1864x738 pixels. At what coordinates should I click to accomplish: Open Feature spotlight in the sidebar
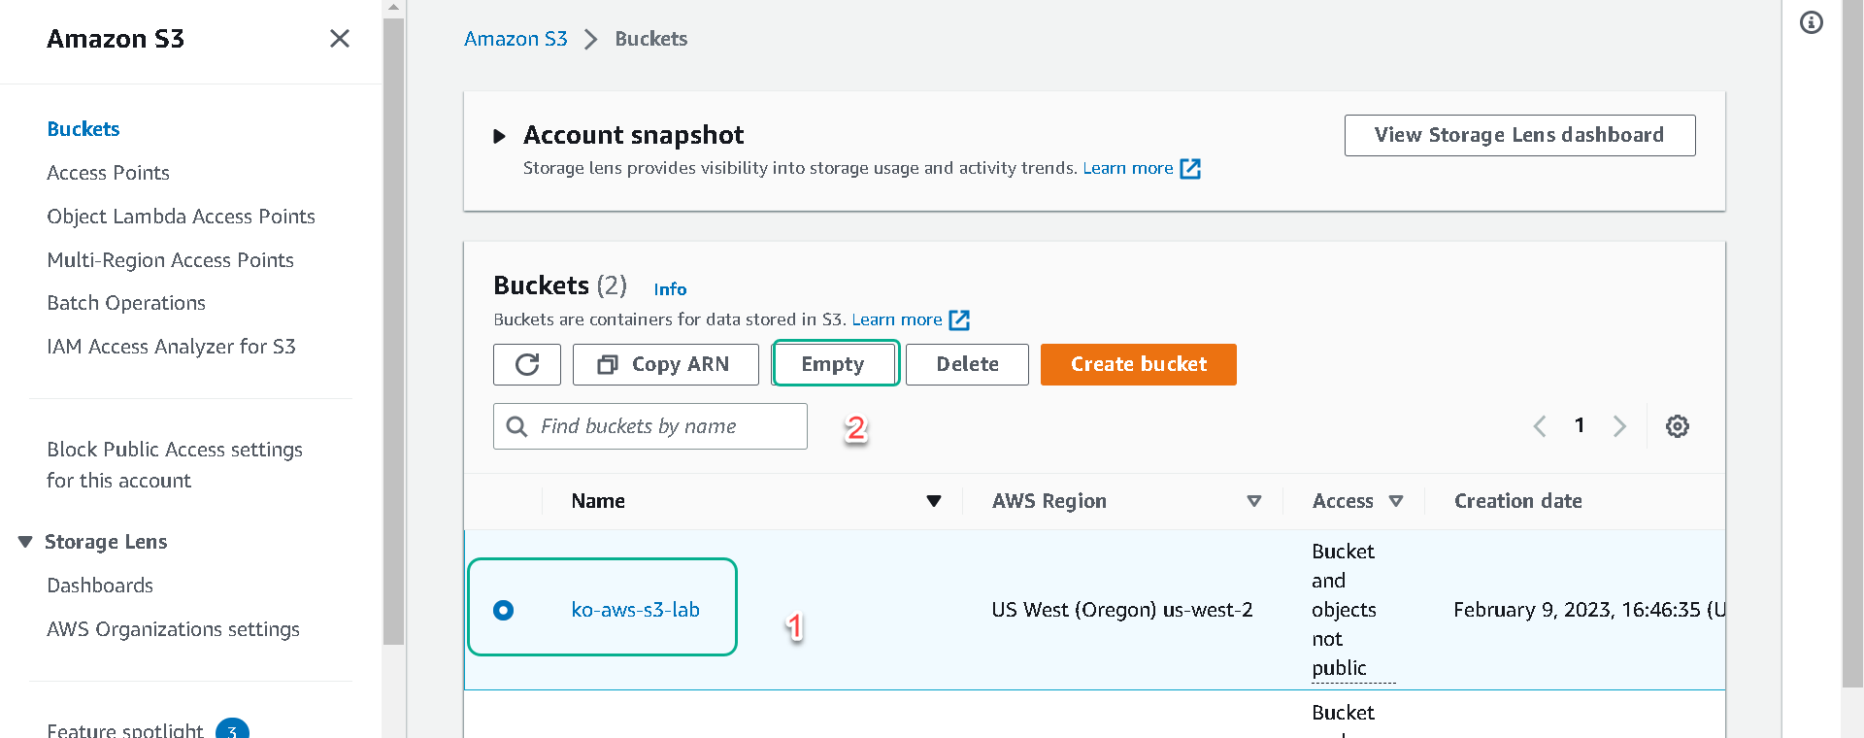tap(125, 730)
